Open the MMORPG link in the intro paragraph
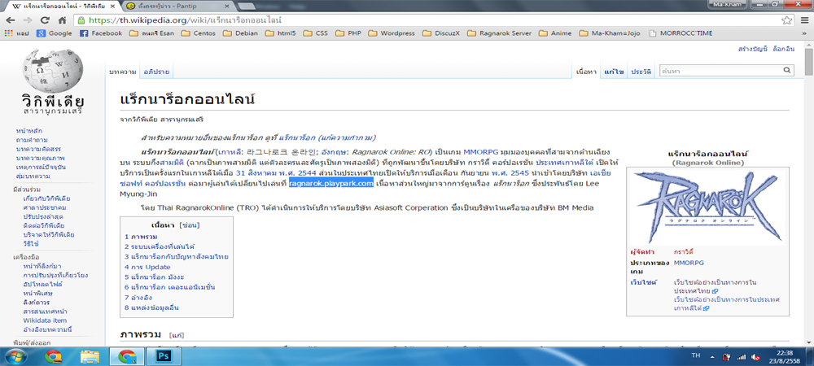 [x=481, y=152]
